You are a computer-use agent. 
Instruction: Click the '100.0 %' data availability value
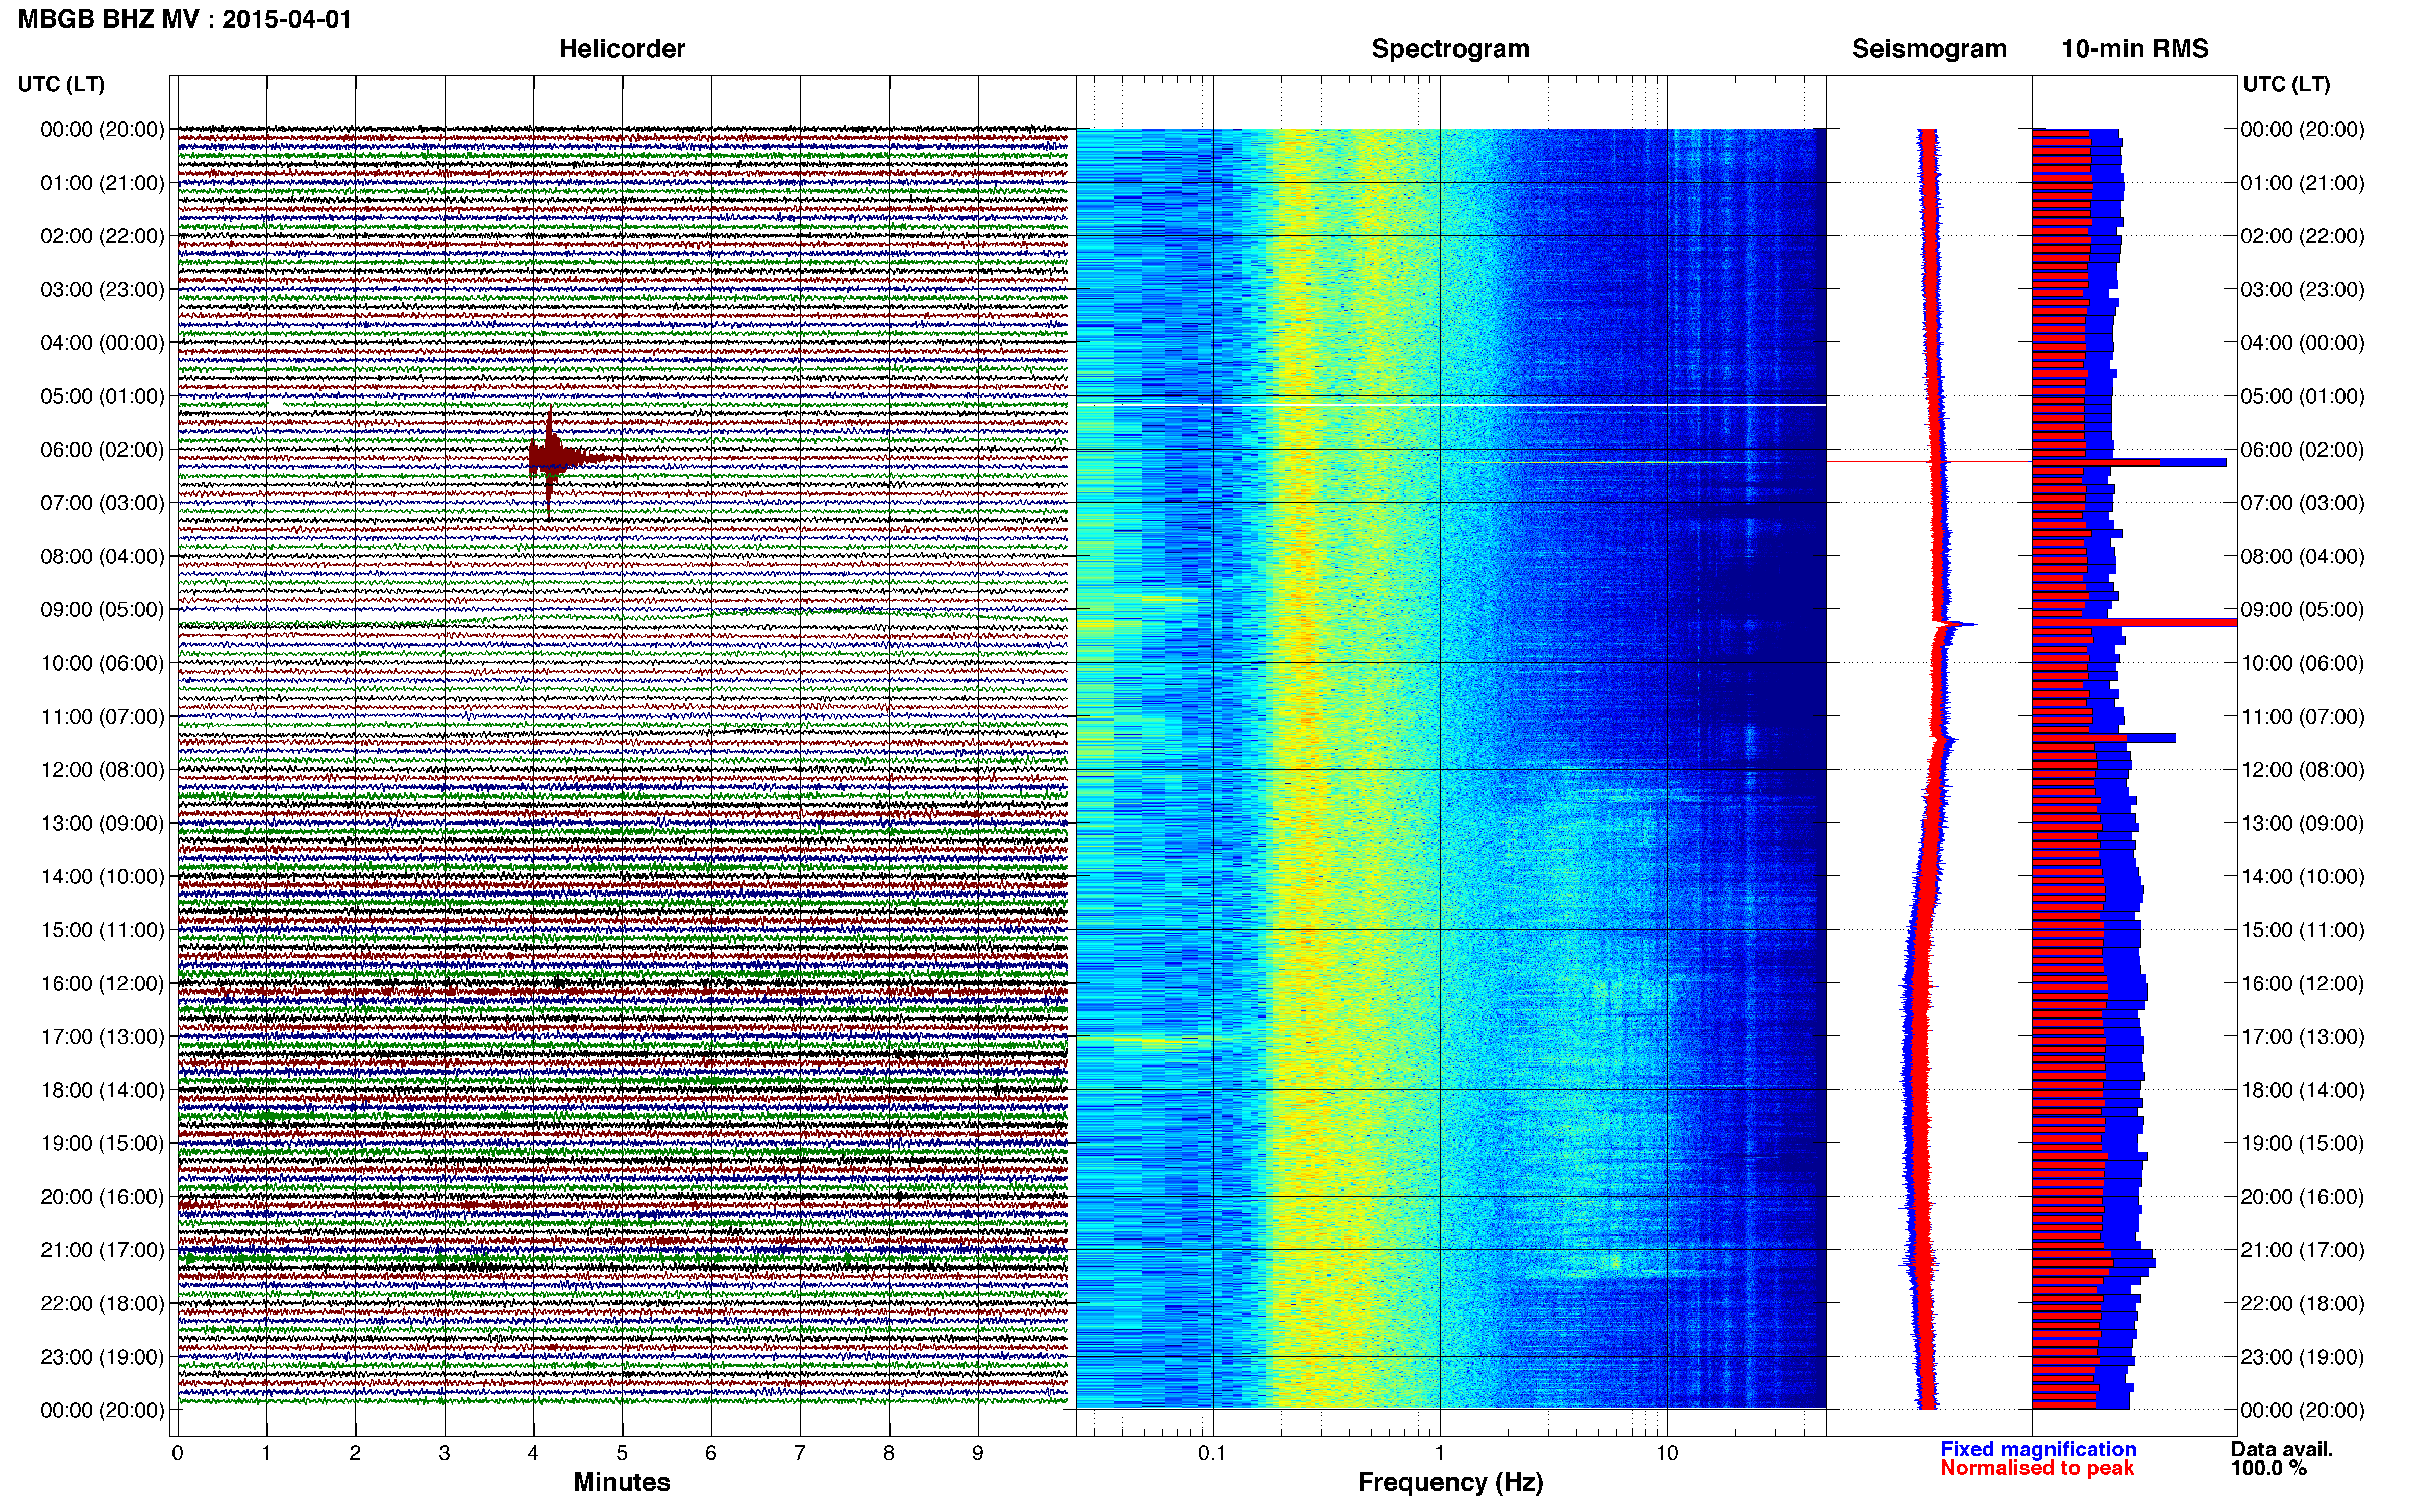click(x=2269, y=1468)
